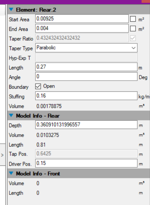Click the Taper Ratio field
The height and width of the screenshot is (205, 150).
82,38
